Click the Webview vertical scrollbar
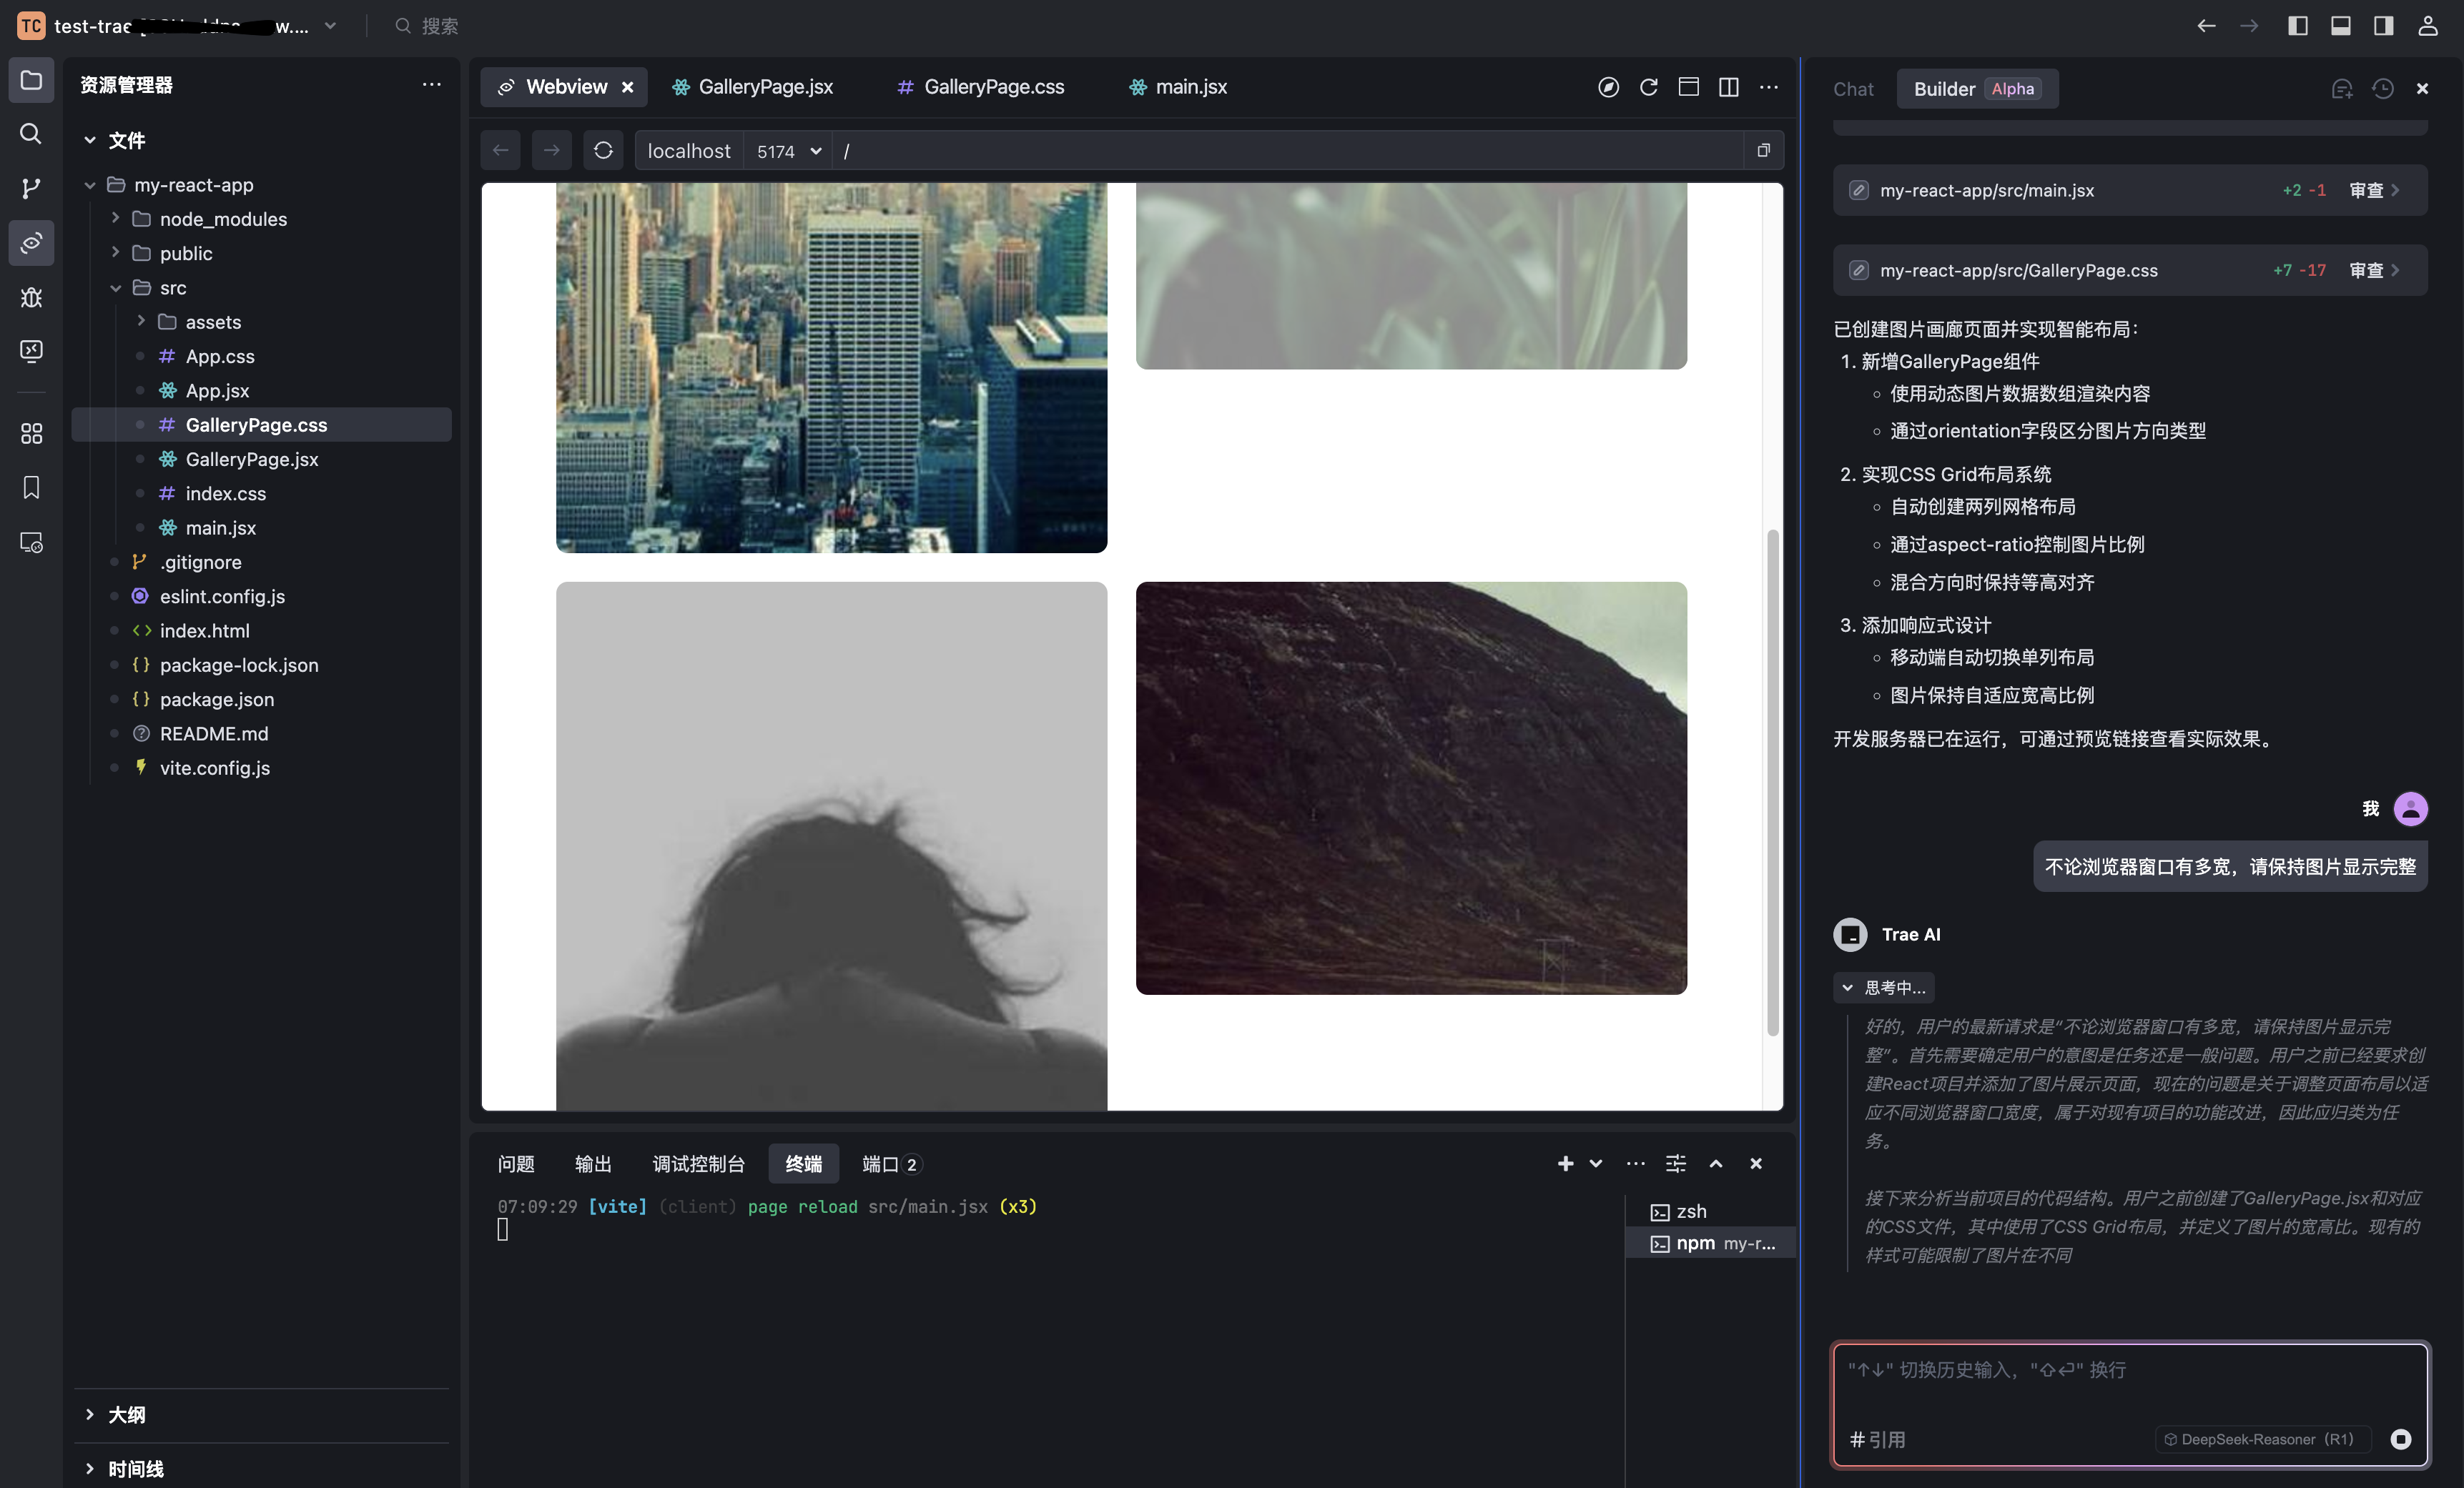The height and width of the screenshot is (1488, 2464). 1772,780
